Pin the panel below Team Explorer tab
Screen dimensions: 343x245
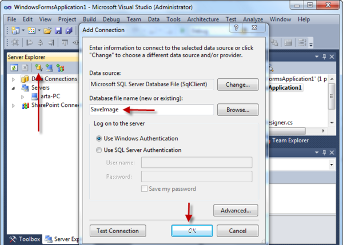point(324,152)
